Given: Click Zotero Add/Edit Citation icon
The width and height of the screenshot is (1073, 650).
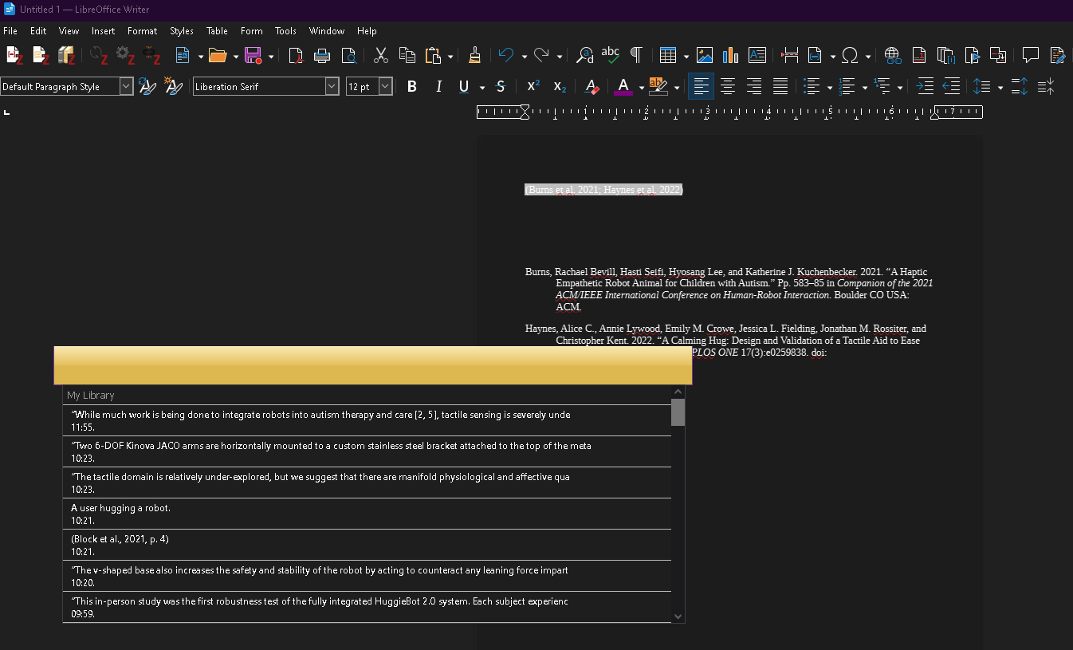Looking at the screenshot, I should point(14,55).
